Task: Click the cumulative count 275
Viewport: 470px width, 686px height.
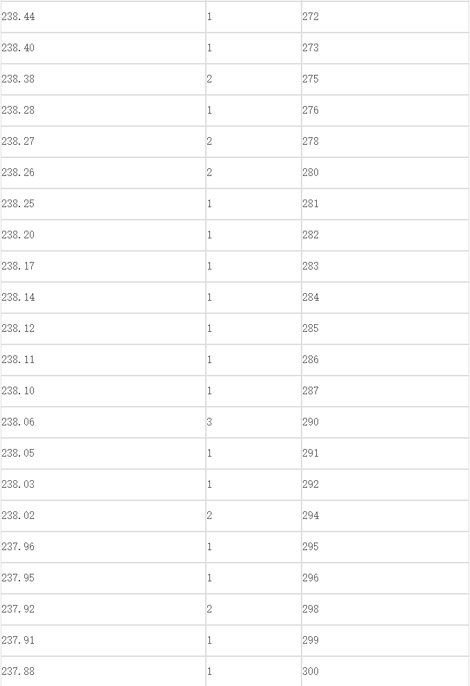Action: (x=385, y=79)
